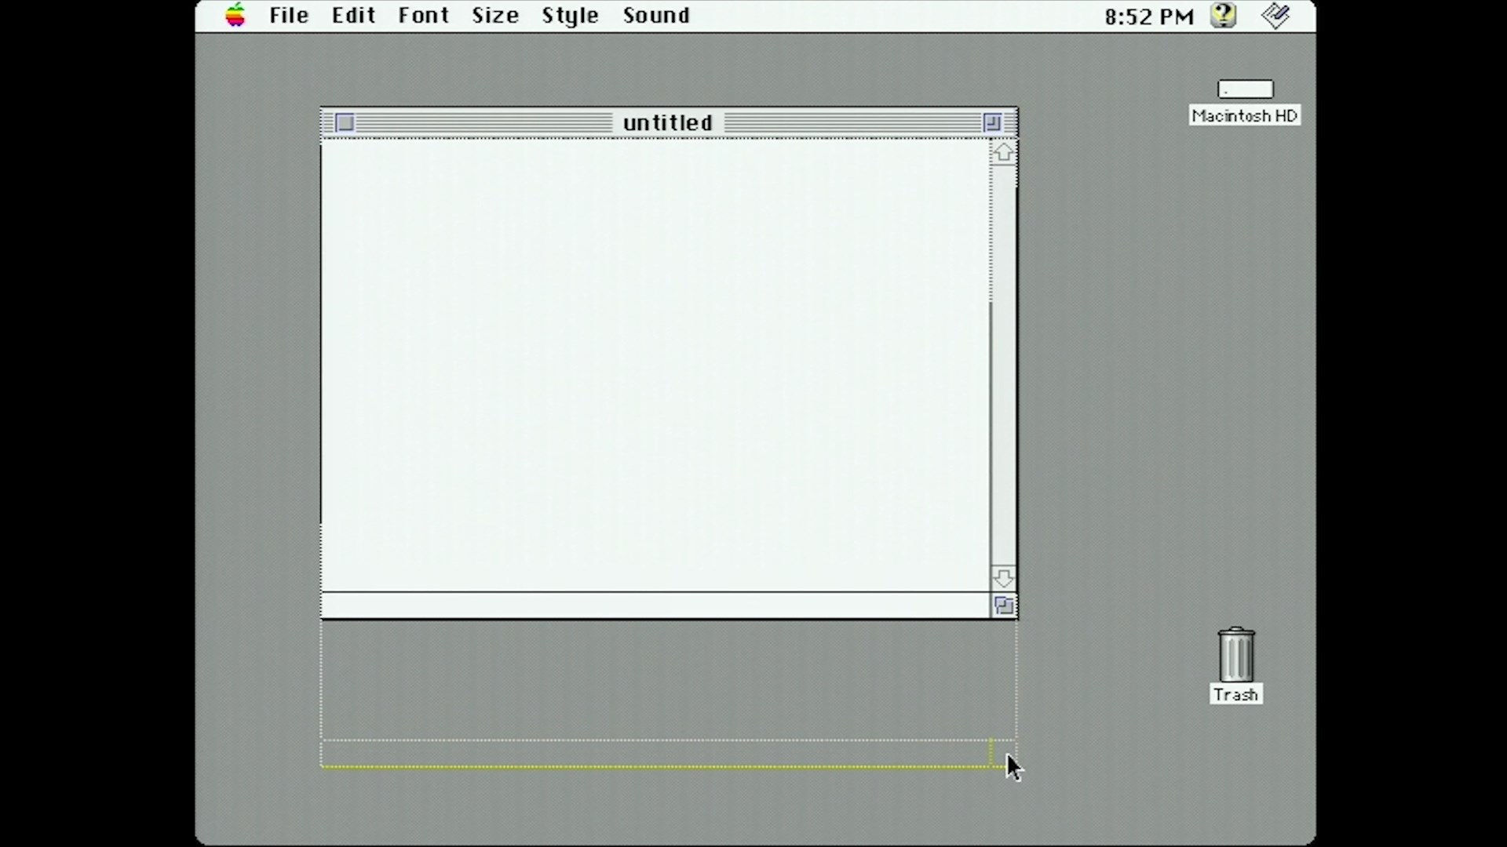The width and height of the screenshot is (1507, 847).
Task: Click the window zoom box
Action: [991, 122]
